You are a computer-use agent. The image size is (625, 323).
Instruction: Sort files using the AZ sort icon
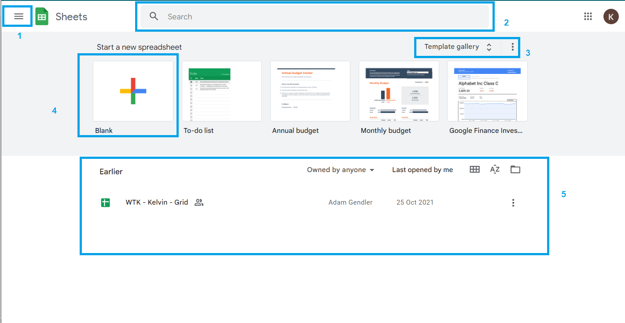(494, 169)
